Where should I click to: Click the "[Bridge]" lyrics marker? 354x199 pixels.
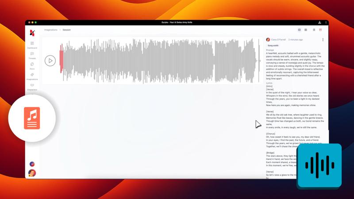click(270, 153)
